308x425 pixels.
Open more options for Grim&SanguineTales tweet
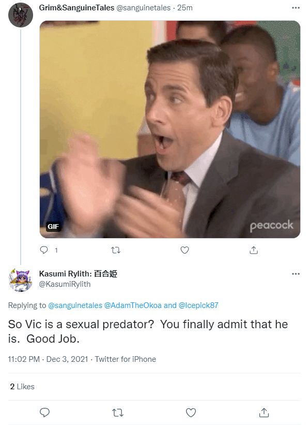click(x=296, y=8)
